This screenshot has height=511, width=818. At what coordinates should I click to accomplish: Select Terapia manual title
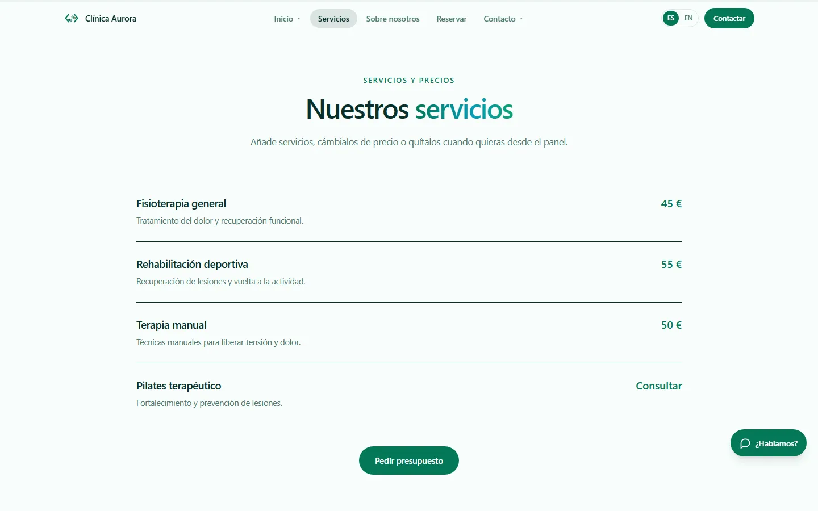pos(172,325)
